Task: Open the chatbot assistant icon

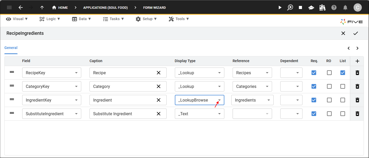Action: [x=311, y=7]
